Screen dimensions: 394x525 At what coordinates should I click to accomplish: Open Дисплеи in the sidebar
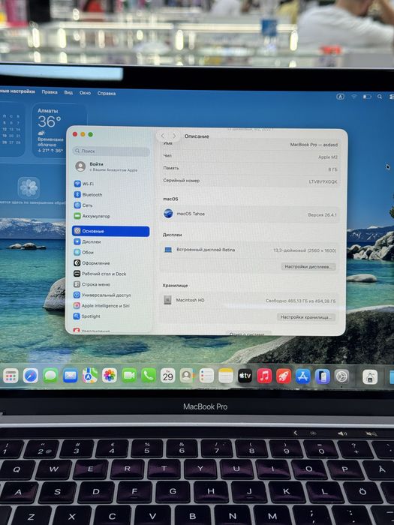110,241
